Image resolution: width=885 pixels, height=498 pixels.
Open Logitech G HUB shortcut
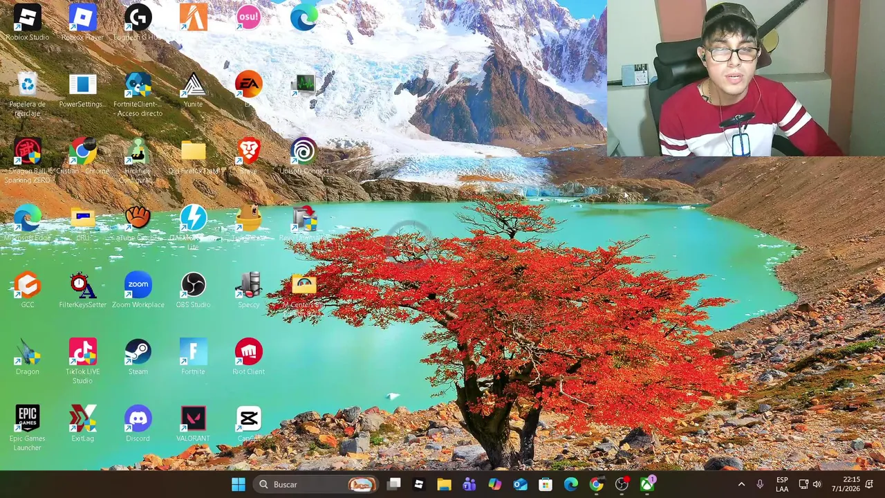(x=138, y=18)
